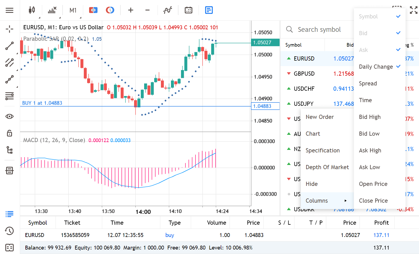419x254 pixels.
Task: Open the M1 timeframe selector
Action: click(x=73, y=10)
